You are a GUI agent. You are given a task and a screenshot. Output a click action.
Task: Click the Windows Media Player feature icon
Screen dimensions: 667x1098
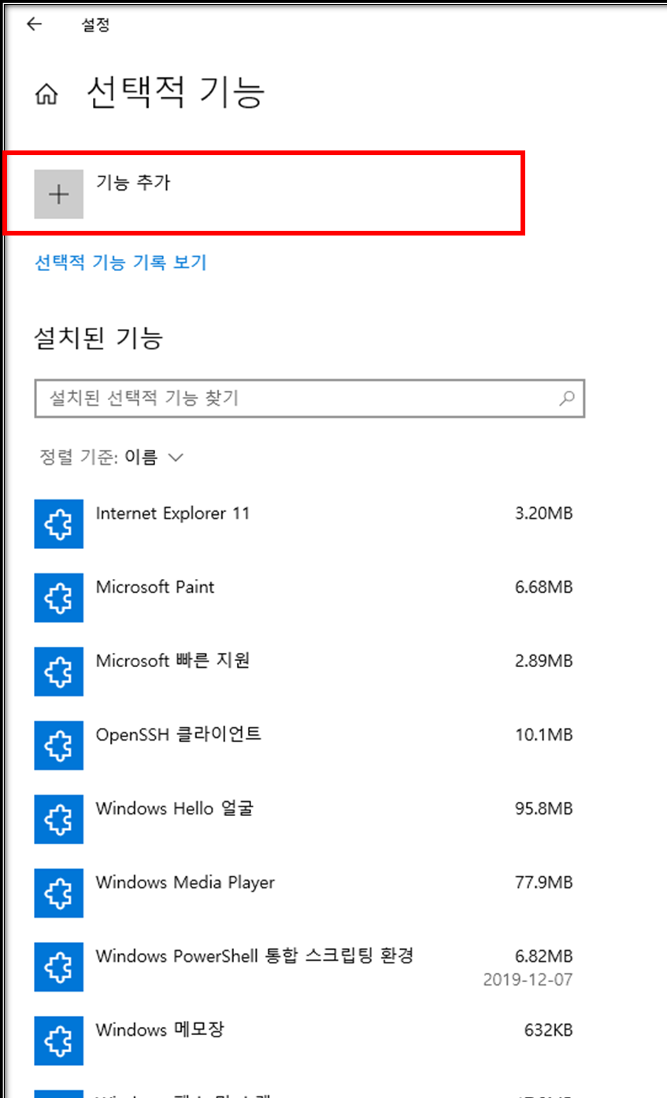point(59,893)
